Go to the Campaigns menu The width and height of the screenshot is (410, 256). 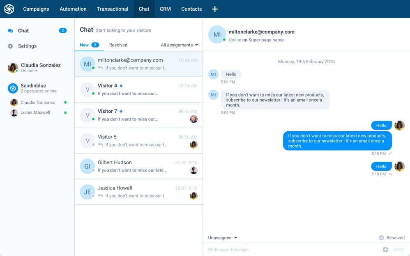tap(36, 9)
